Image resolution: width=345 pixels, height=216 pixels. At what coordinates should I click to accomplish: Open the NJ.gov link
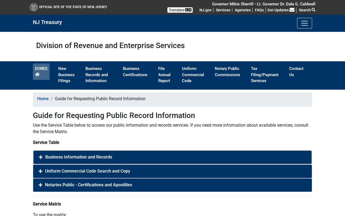[205, 10]
